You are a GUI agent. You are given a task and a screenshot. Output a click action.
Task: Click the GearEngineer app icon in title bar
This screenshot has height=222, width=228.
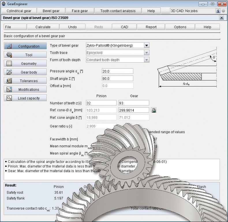(x=4, y=4)
